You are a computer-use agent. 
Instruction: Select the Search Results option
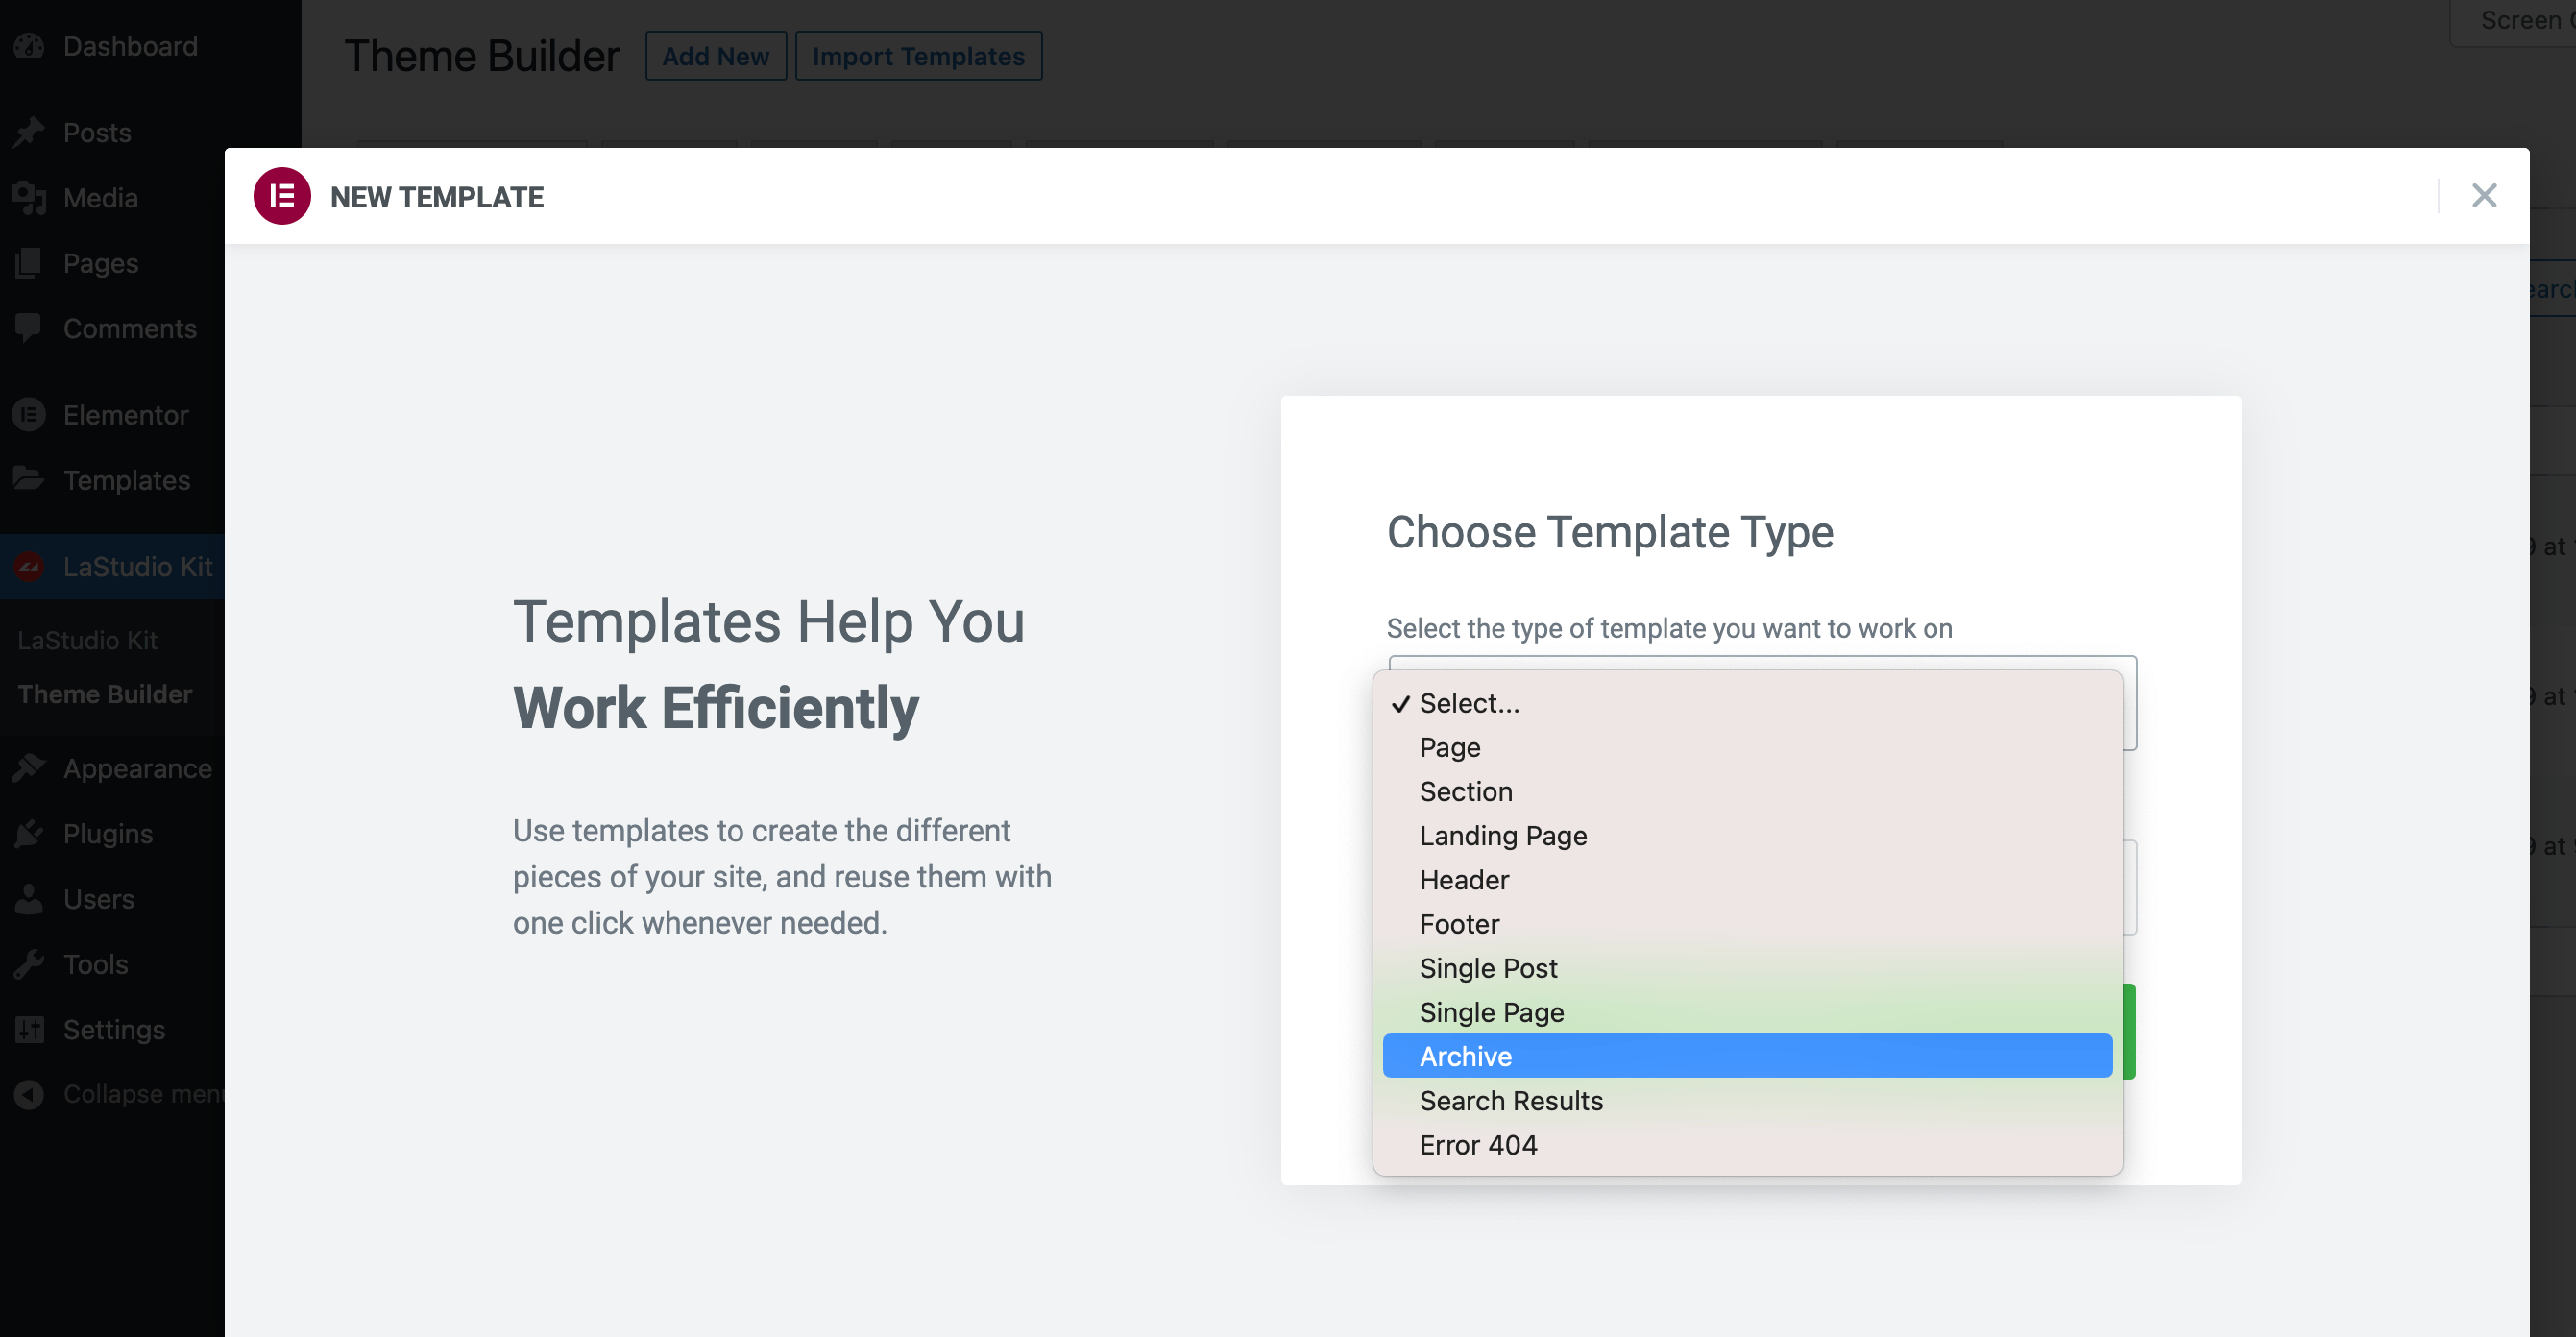pyautogui.click(x=1511, y=1101)
